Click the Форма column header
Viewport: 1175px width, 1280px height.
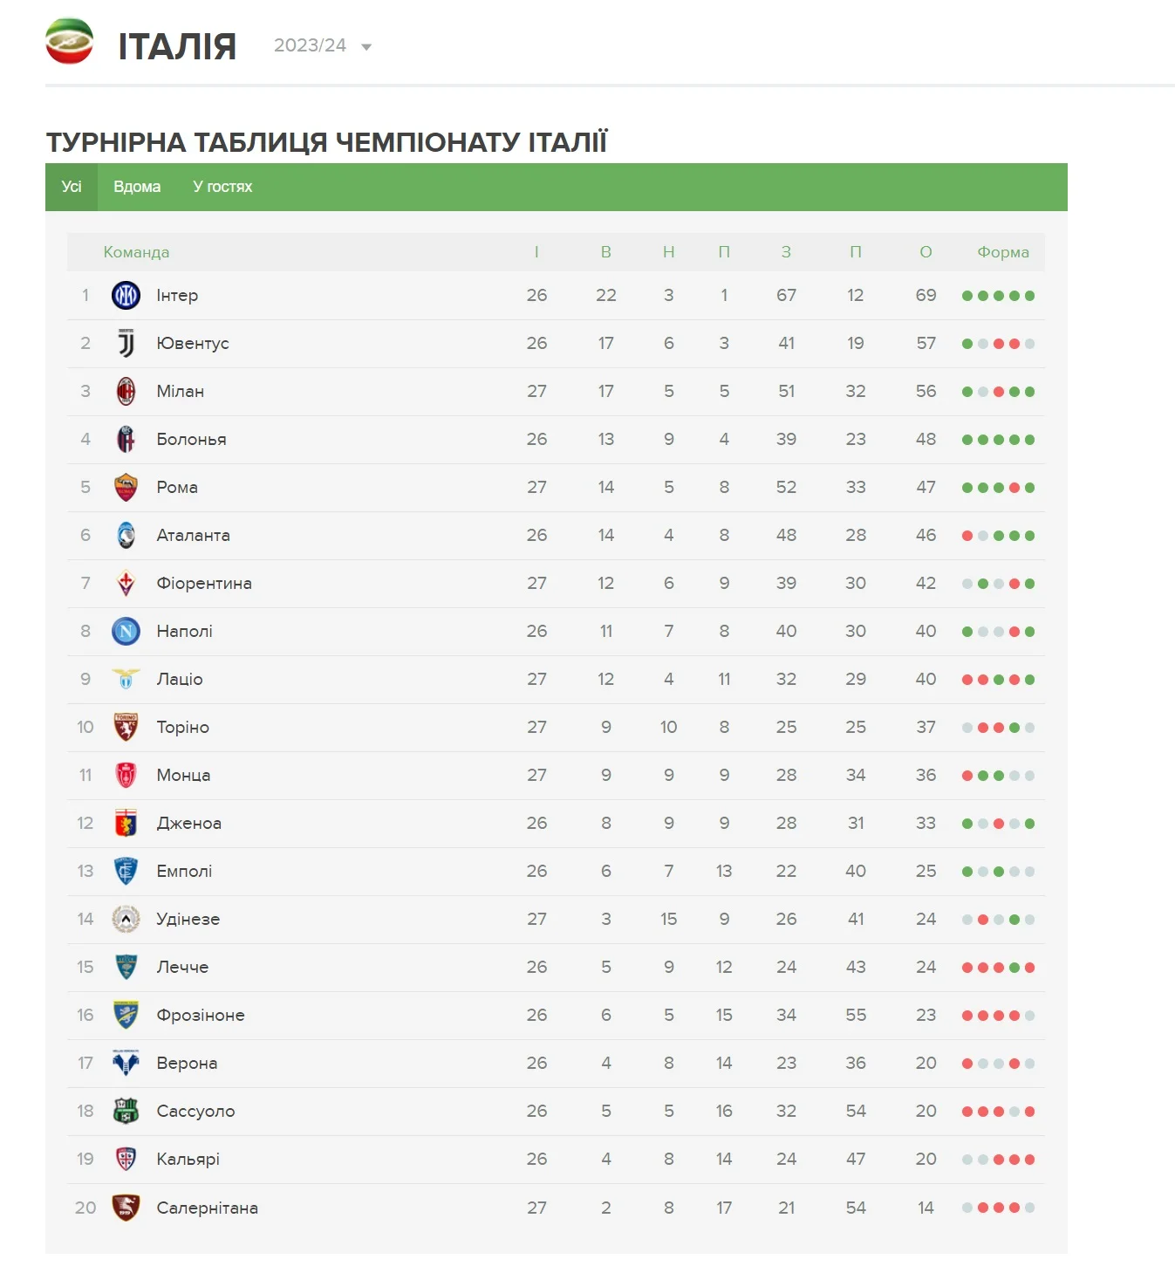(x=1003, y=252)
